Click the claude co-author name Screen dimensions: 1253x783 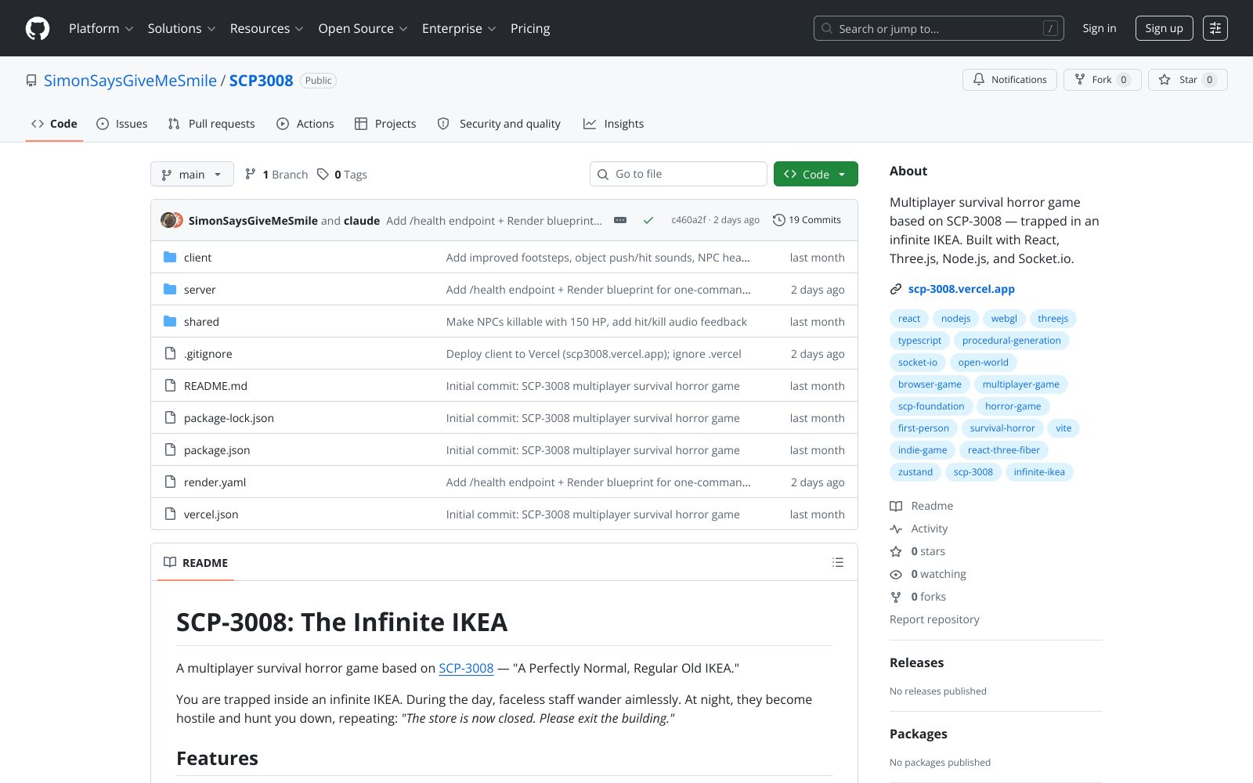[x=362, y=221]
